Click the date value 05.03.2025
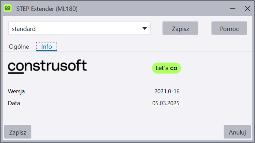The height and width of the screenshot is (143, 255). (x=166, y=103)
